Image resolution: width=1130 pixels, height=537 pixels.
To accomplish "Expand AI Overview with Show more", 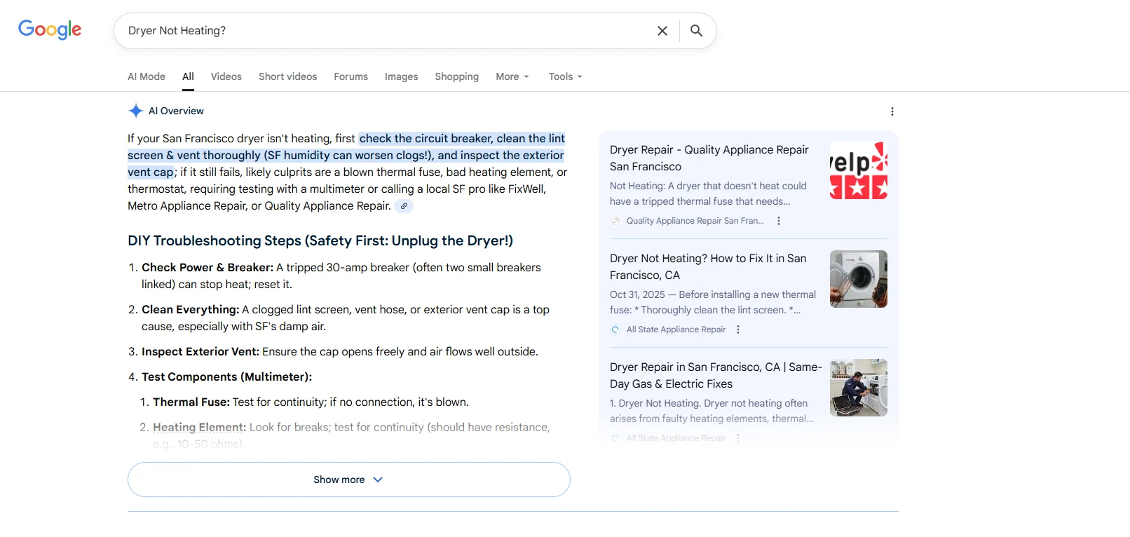I will coord(348,480).
